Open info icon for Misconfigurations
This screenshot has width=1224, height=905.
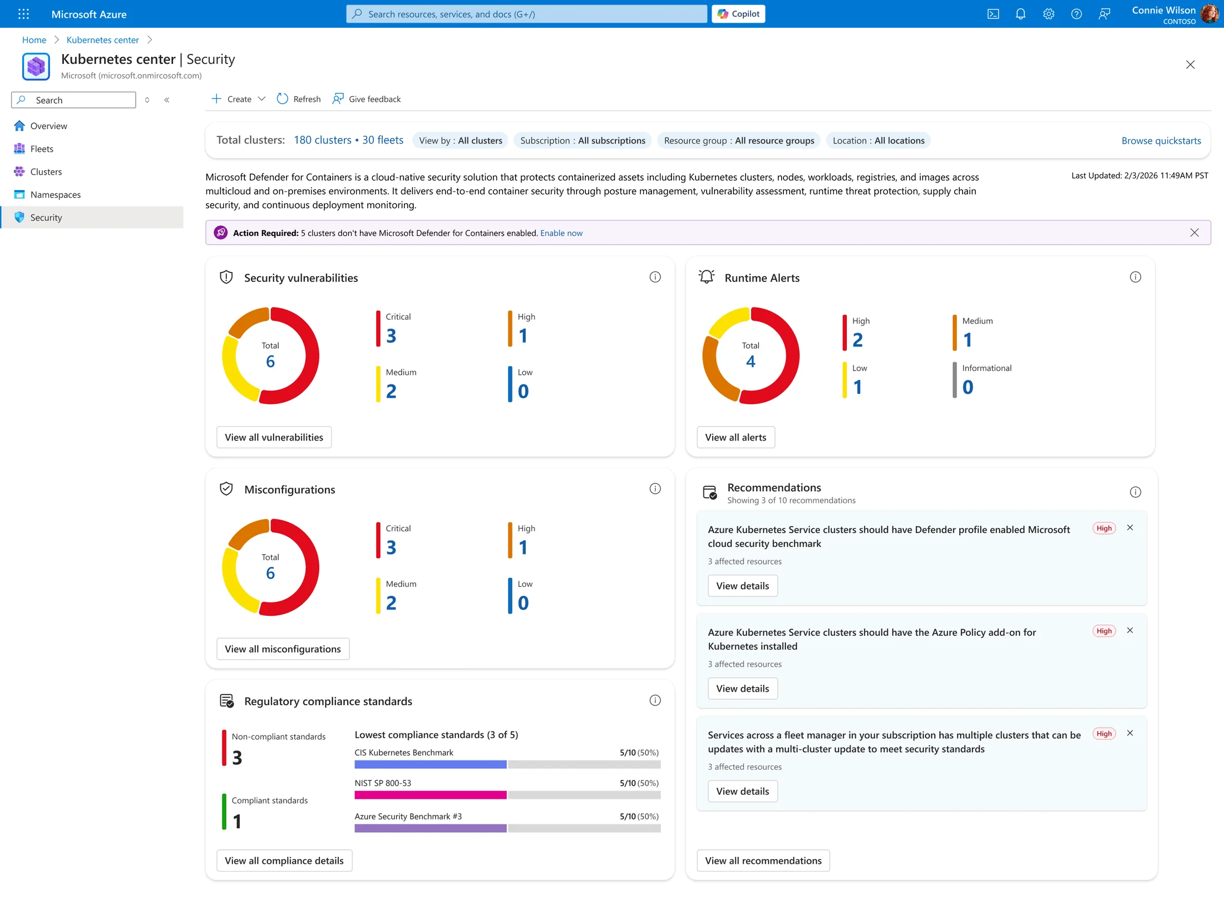[655, 488]
